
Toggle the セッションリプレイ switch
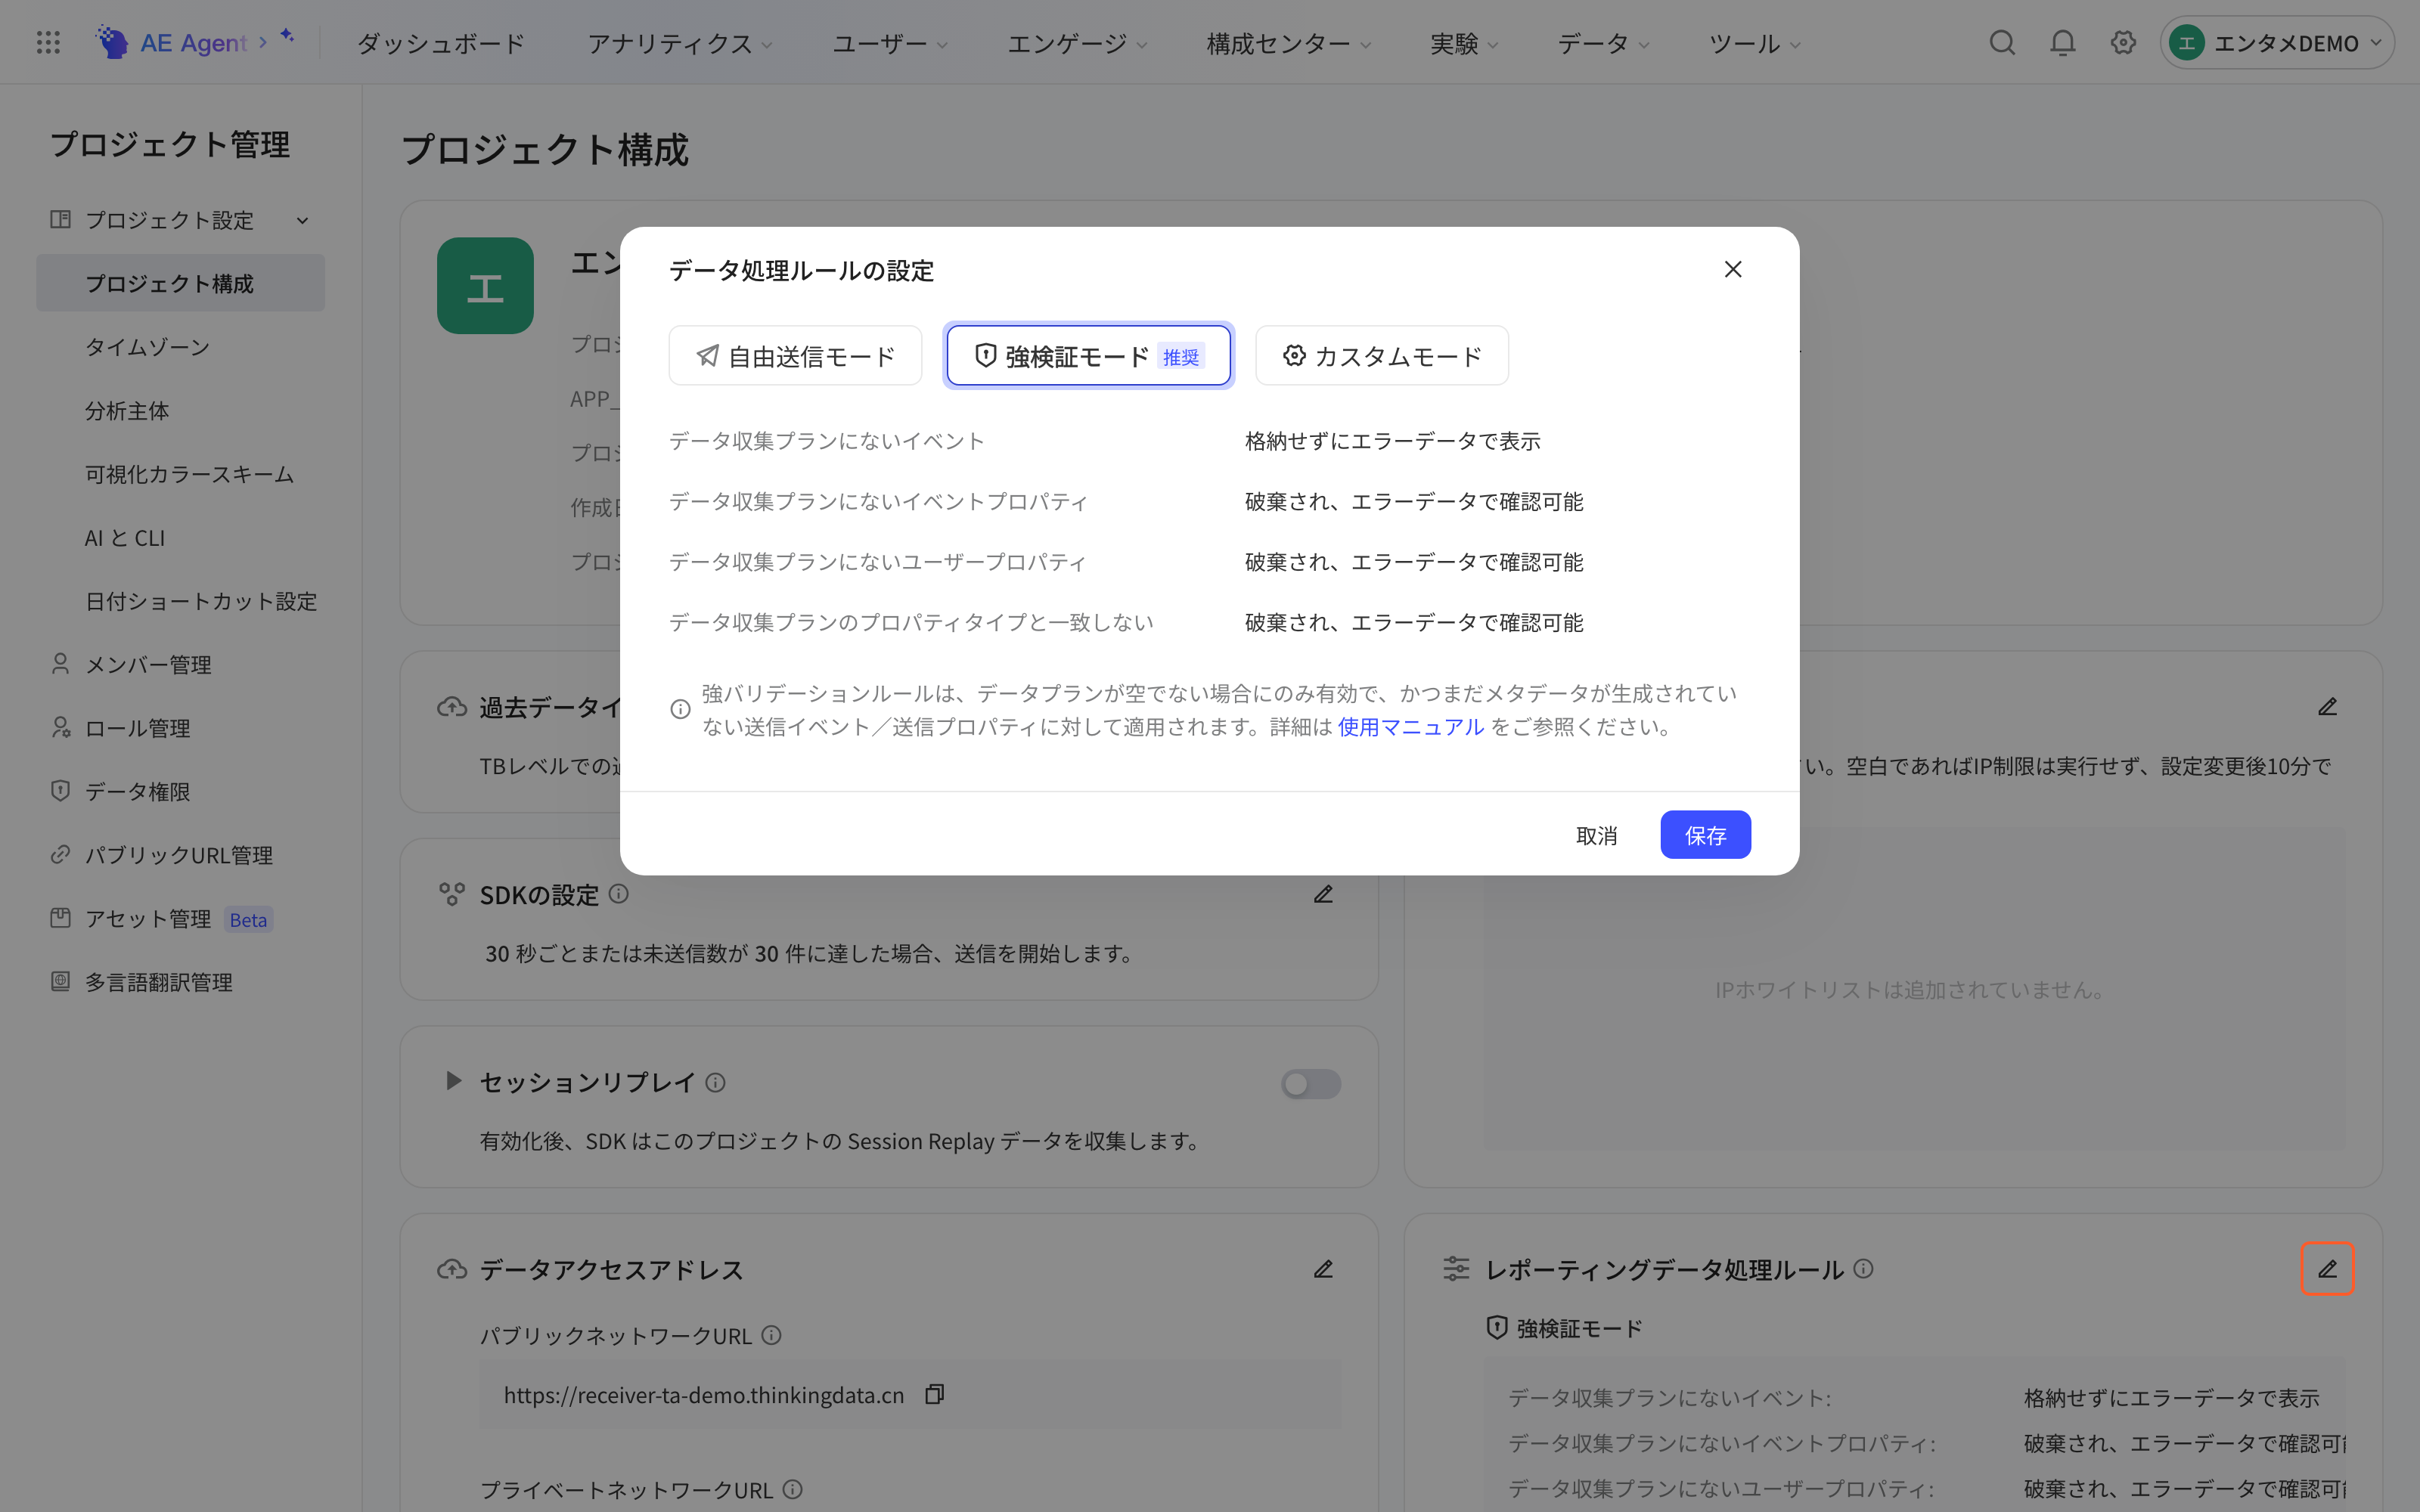1311,1084
